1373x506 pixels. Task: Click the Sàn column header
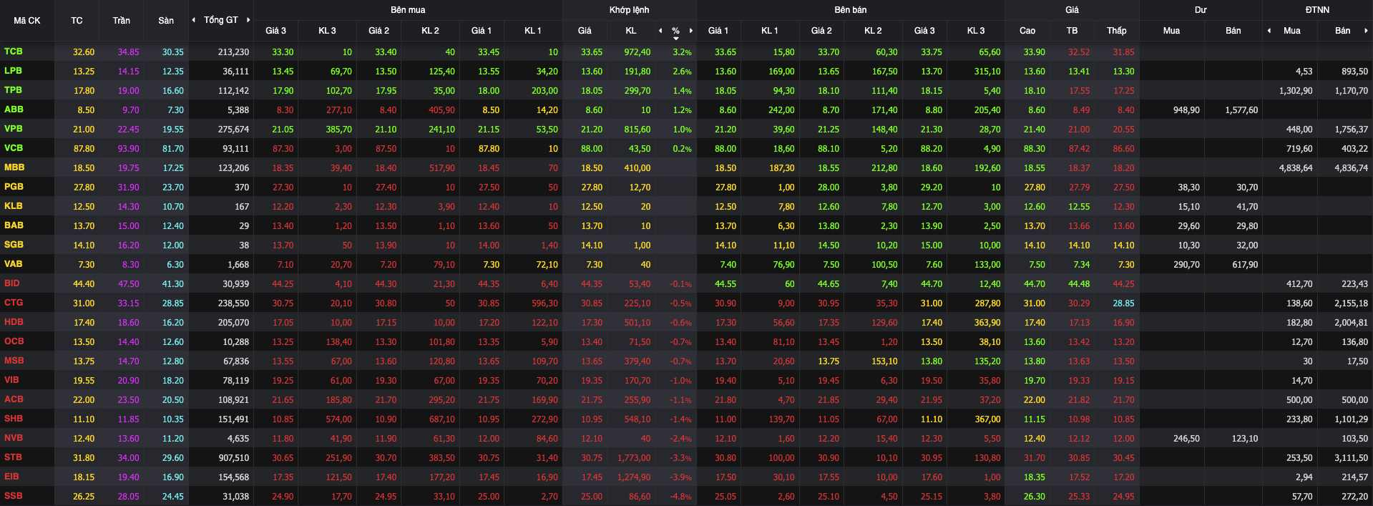pos(166,21)
